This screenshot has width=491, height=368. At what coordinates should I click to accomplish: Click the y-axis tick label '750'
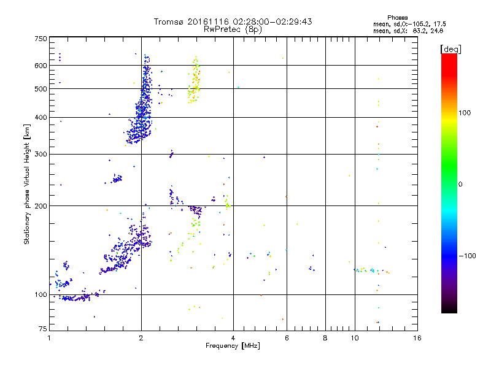41,39
